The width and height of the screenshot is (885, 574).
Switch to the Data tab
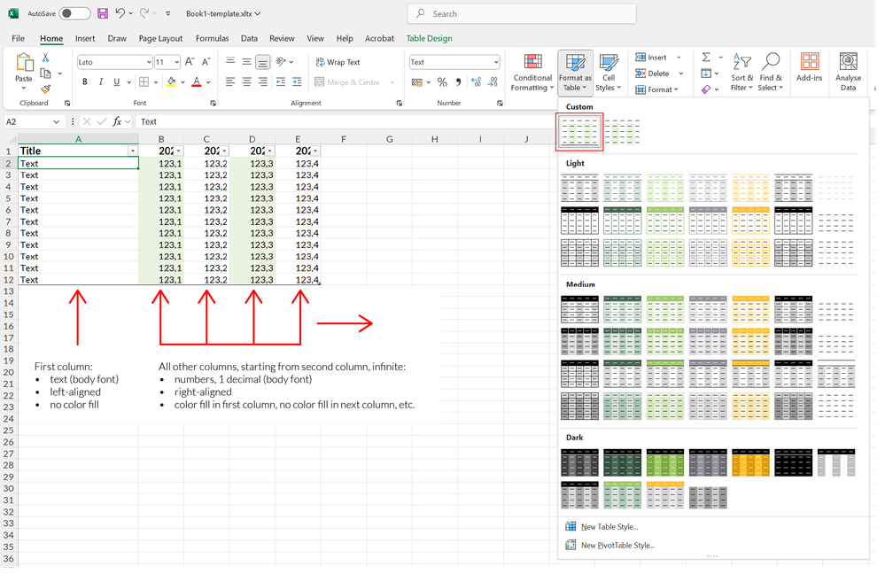(249, 38)
